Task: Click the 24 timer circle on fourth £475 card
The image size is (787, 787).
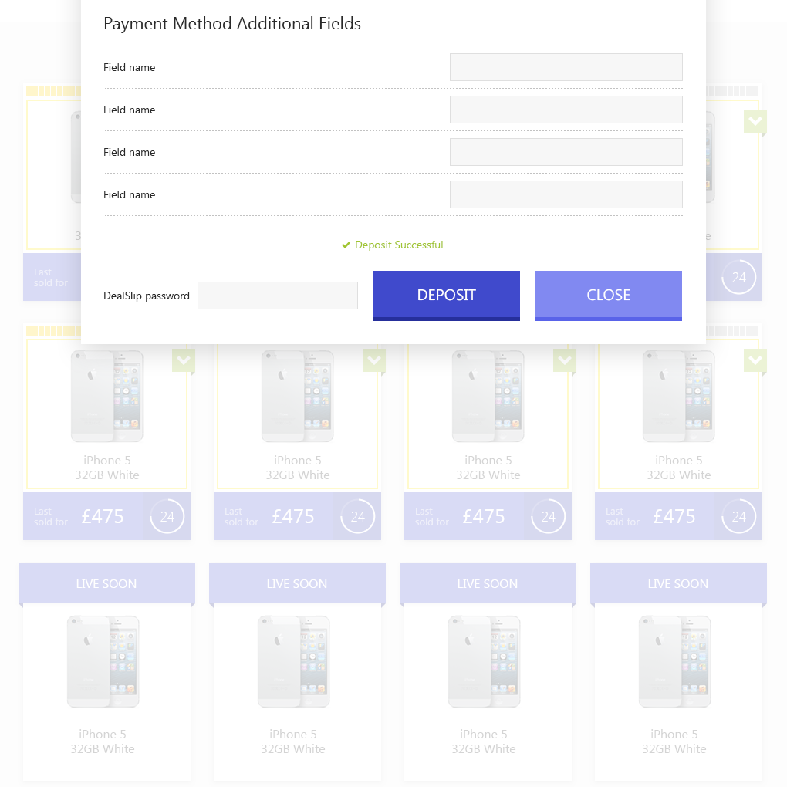Action: click(739, 516)
